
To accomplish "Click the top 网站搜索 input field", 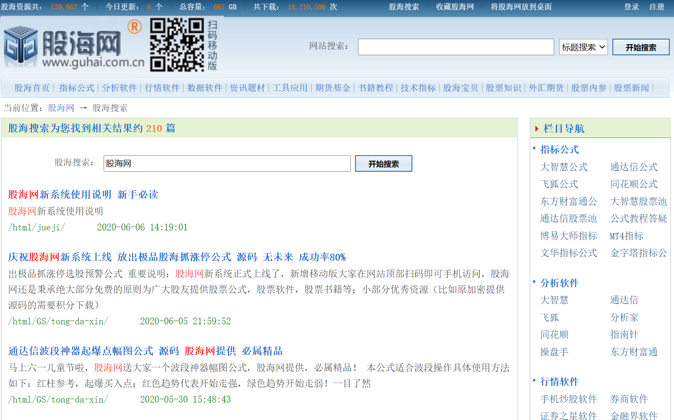I will click(x=456, y=47).
